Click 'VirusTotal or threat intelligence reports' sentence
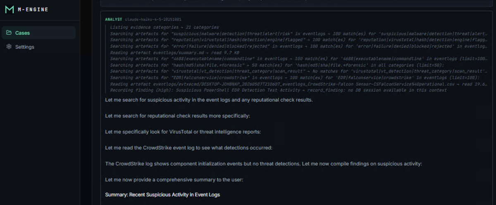 tap(183, 132)
